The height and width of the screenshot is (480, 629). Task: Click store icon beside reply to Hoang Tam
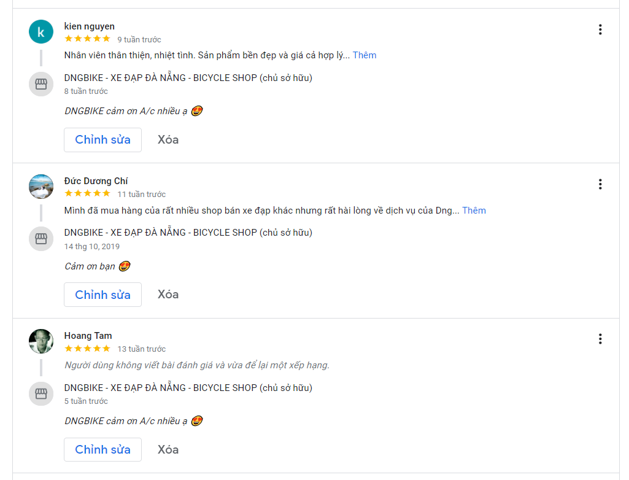click(x=41, y=393)
